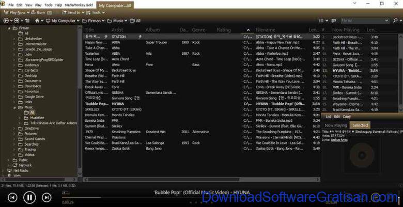Click the Home icon in breadcrumb bar
Viewport: 403px width, 207px height.
pos(37,21)
